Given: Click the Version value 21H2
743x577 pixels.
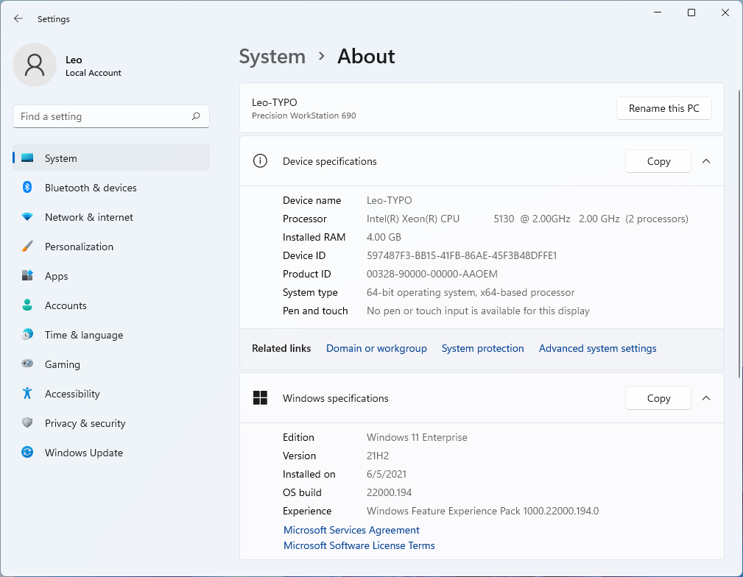Looking at the screenshot, I should 378,456.
